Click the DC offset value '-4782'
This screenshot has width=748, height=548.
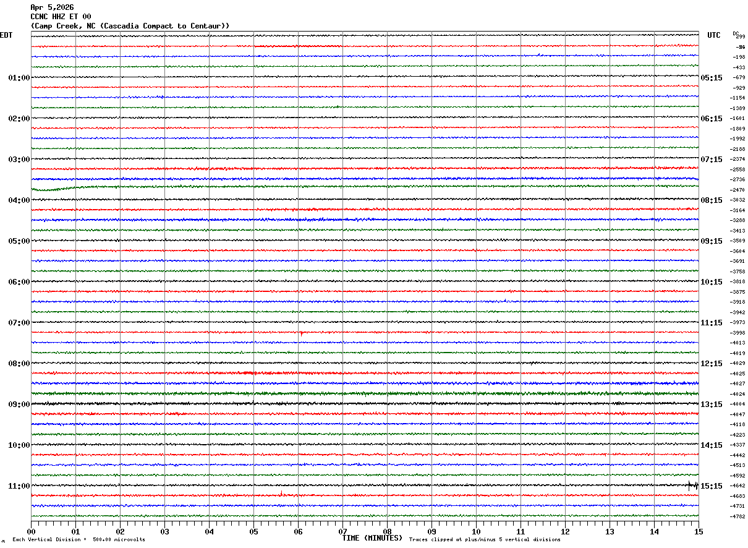pos(738,516)
